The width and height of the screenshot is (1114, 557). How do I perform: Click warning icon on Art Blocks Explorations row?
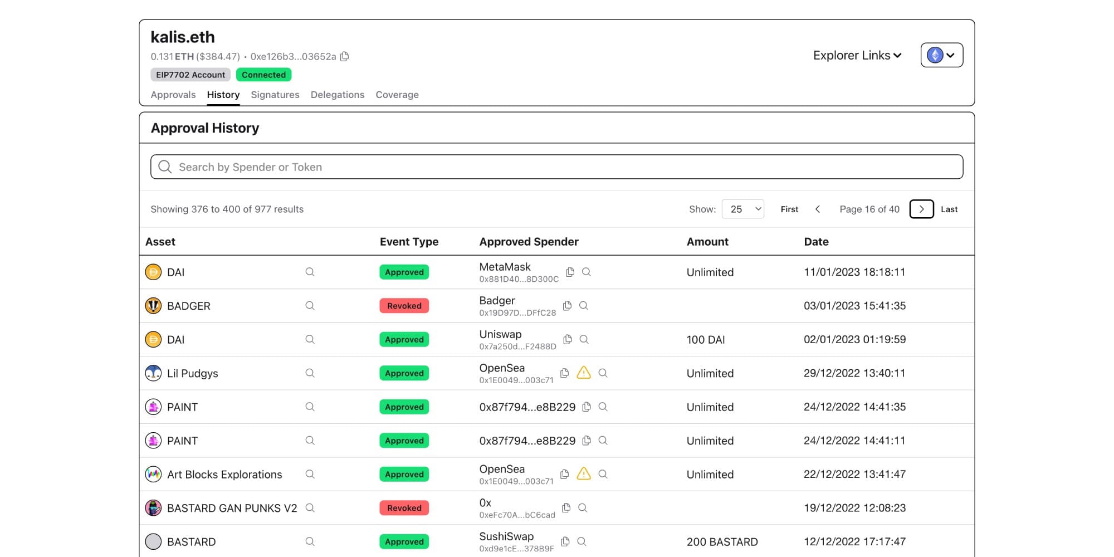point(583,474)
